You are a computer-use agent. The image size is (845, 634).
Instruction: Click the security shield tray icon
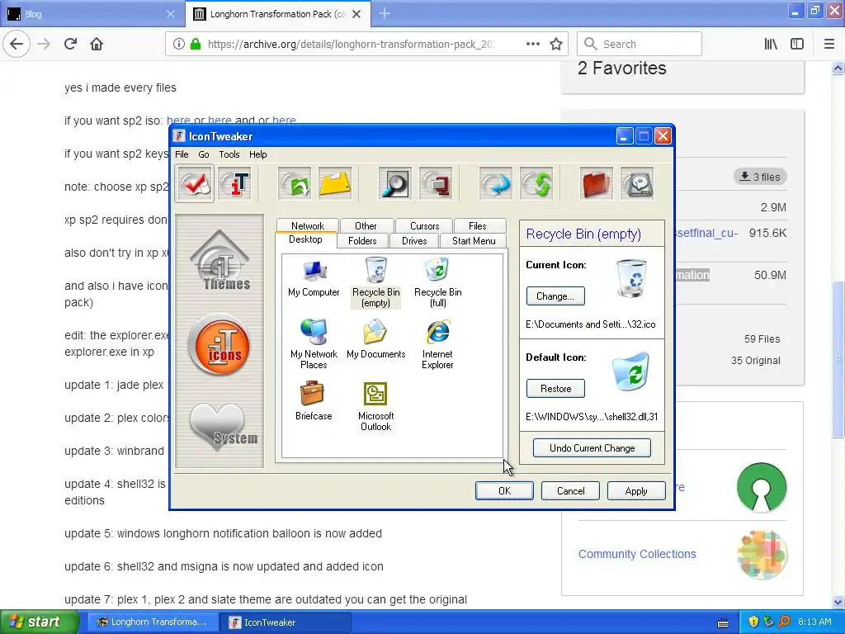click(x=753, y=622)
